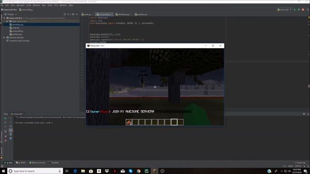Image resolution: width=310 pixels, height=174 pixels.
Task: Select main.py in project tree
Action: (15, 28)
